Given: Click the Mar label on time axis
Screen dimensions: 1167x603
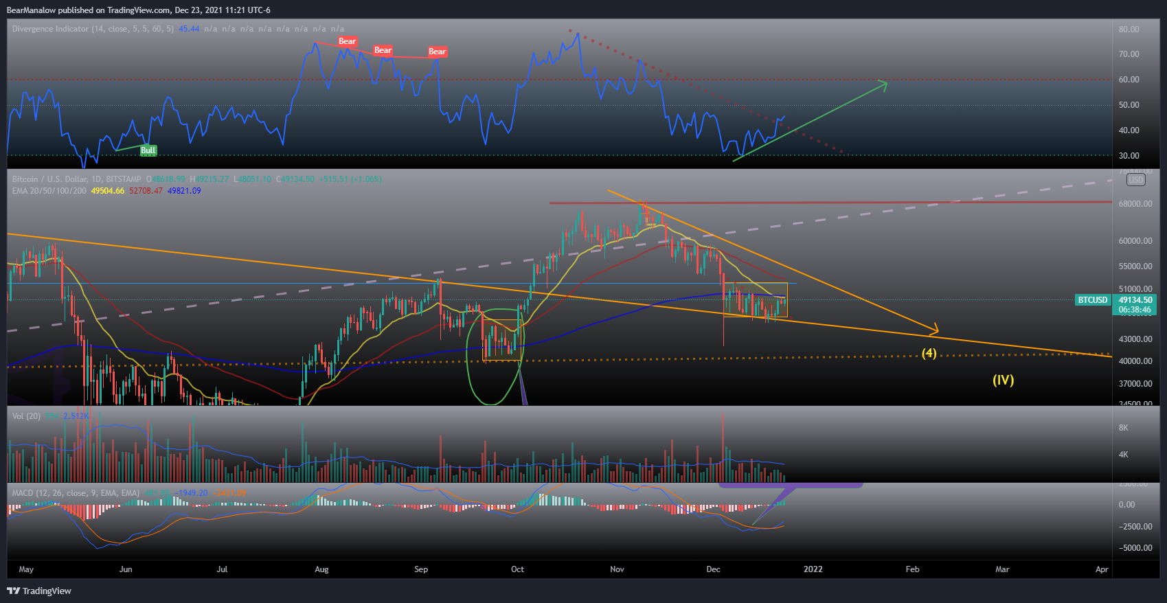Looking at the screenshot, I should [x=1002, y=569].
